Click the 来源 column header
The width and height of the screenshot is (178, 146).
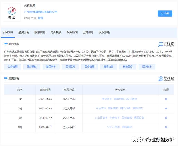pos(166,90)
